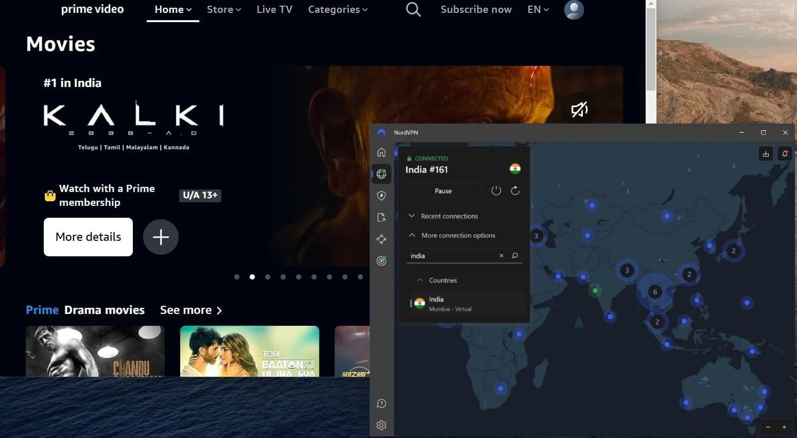Viewport: 797px width, 438px height.
Task: Select the VPN globe icon in NordVPN sidebar
Action: (381, 173)
